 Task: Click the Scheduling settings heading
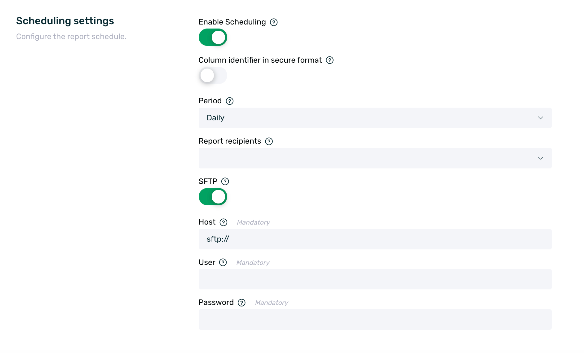click(65, 21)
